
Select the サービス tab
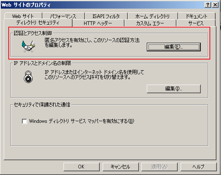coord(196,23)
